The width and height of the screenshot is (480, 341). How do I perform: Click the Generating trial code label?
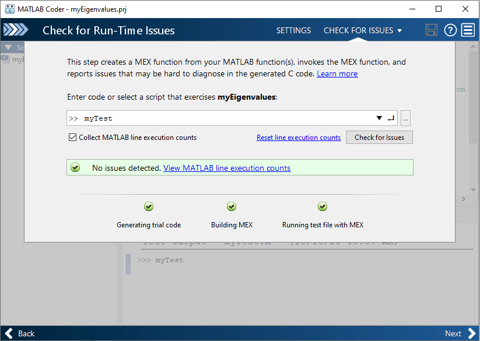[149, 225]
